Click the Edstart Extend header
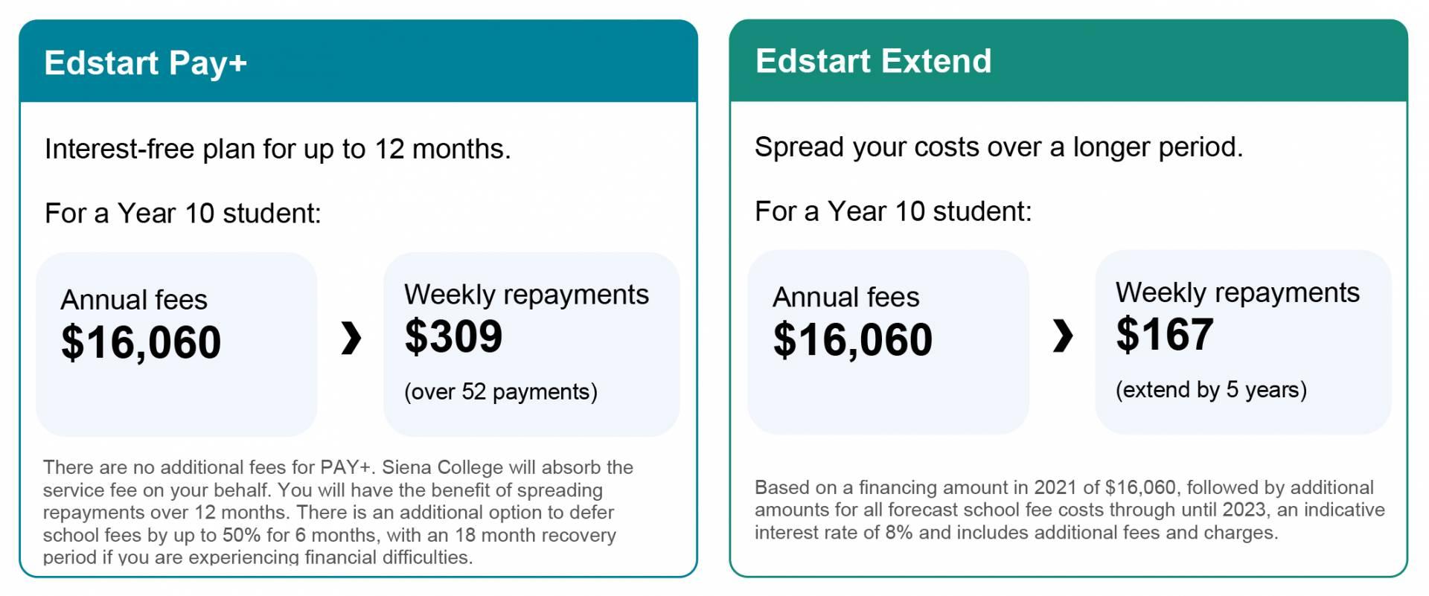The height and width of the screenshot is (596, 1429). [1068, 61]
